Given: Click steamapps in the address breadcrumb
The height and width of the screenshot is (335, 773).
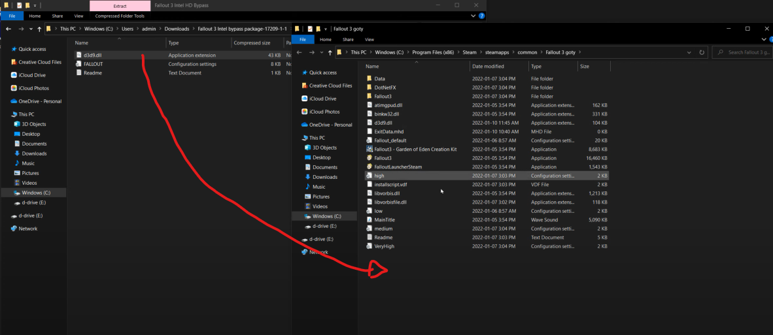Looking at the screenshot, I should 497,52.
